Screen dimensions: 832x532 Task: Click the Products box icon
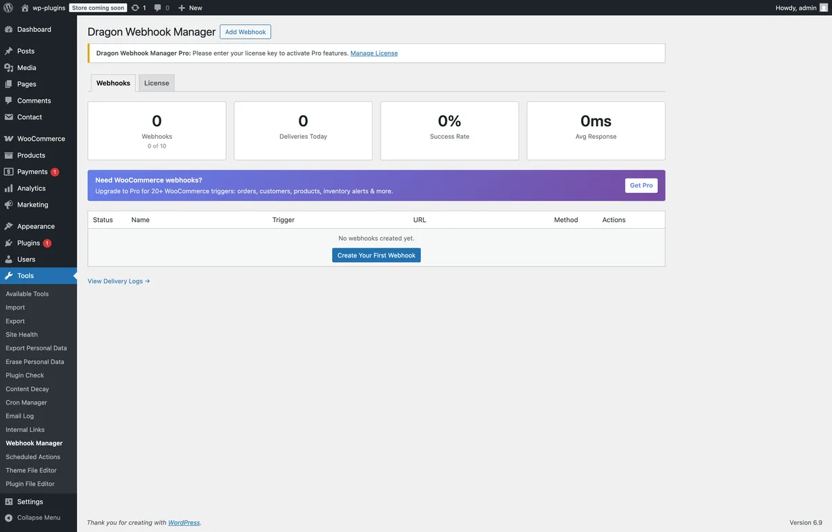pyautogui.click(x=8, y=155)
